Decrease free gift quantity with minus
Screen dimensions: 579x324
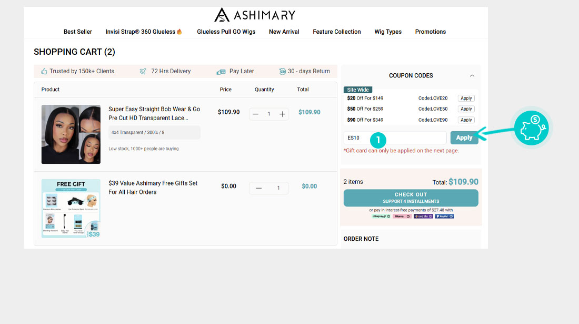pyautogui.click(x=259, y=188)
